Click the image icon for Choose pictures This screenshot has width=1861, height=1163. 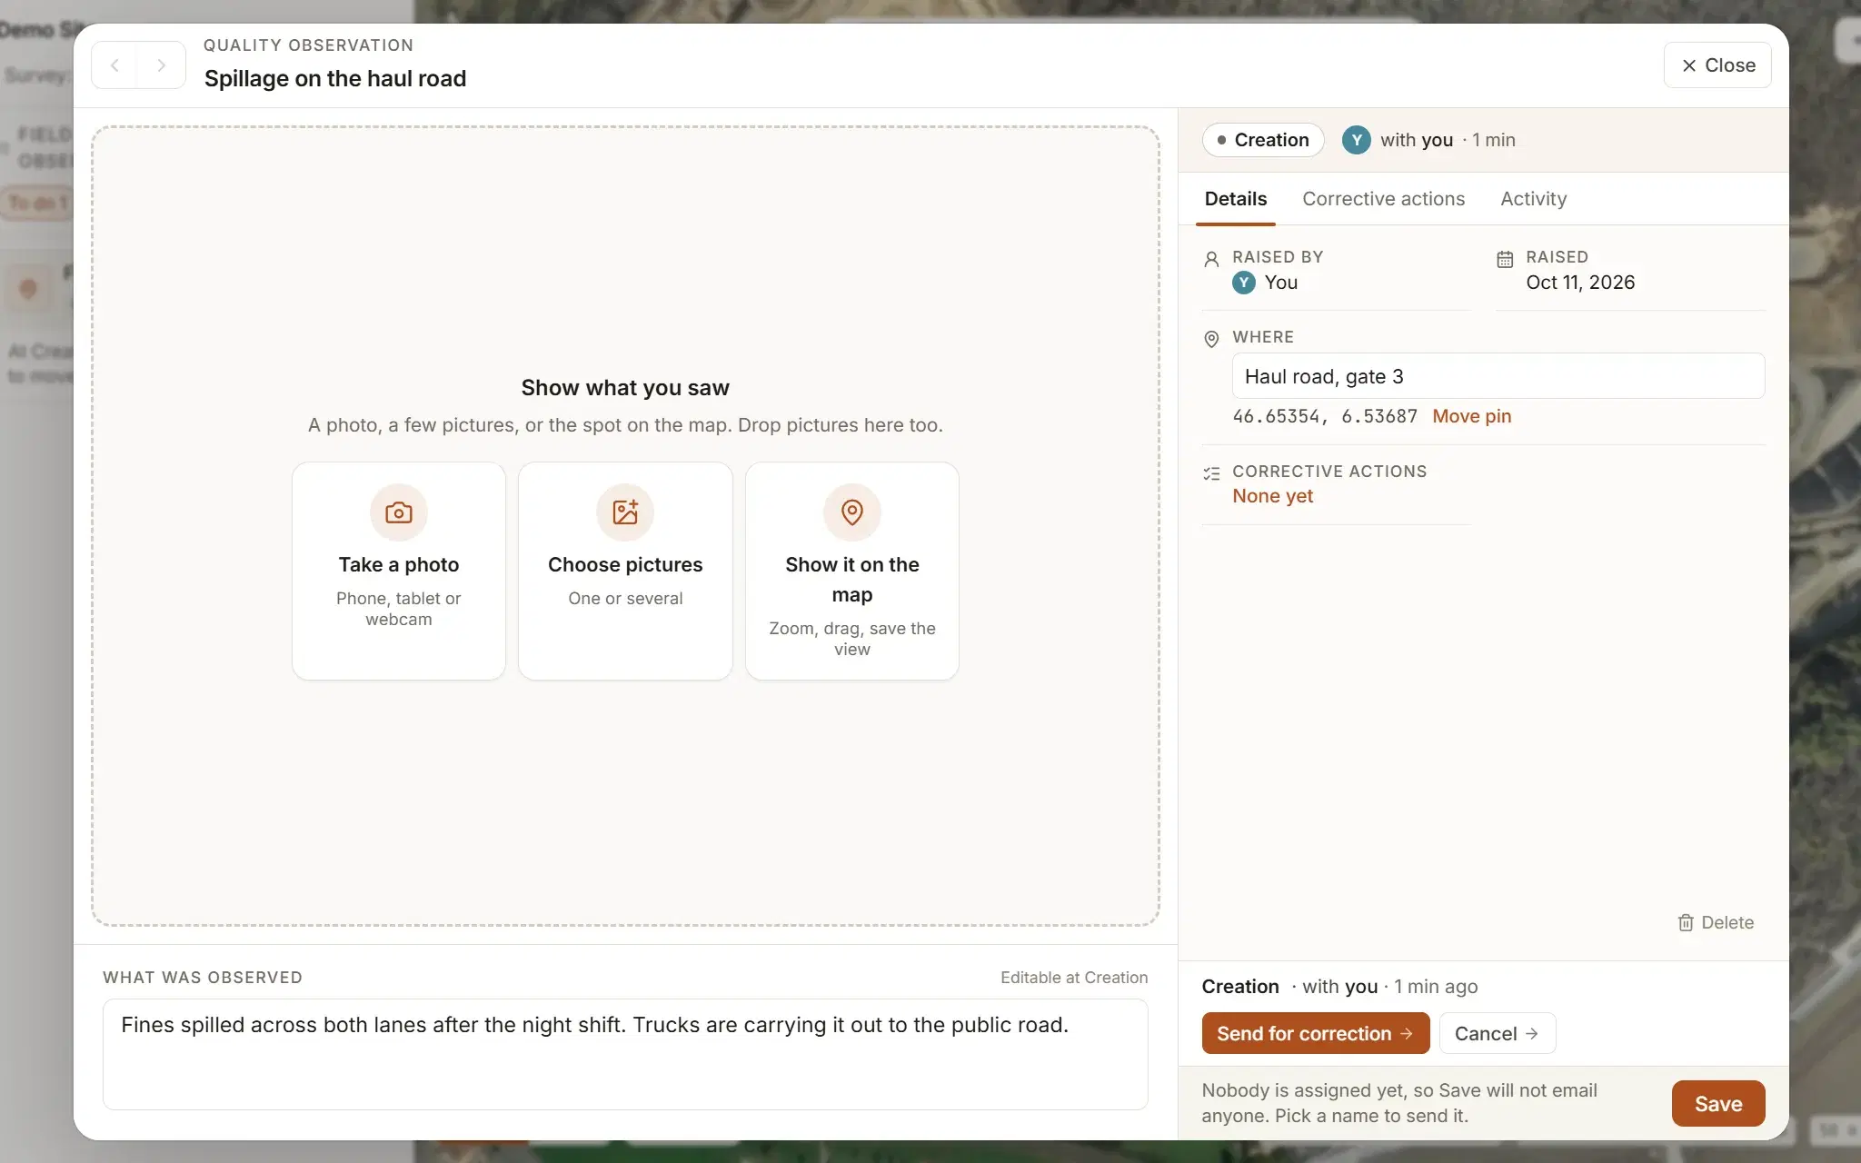(625, 512)
